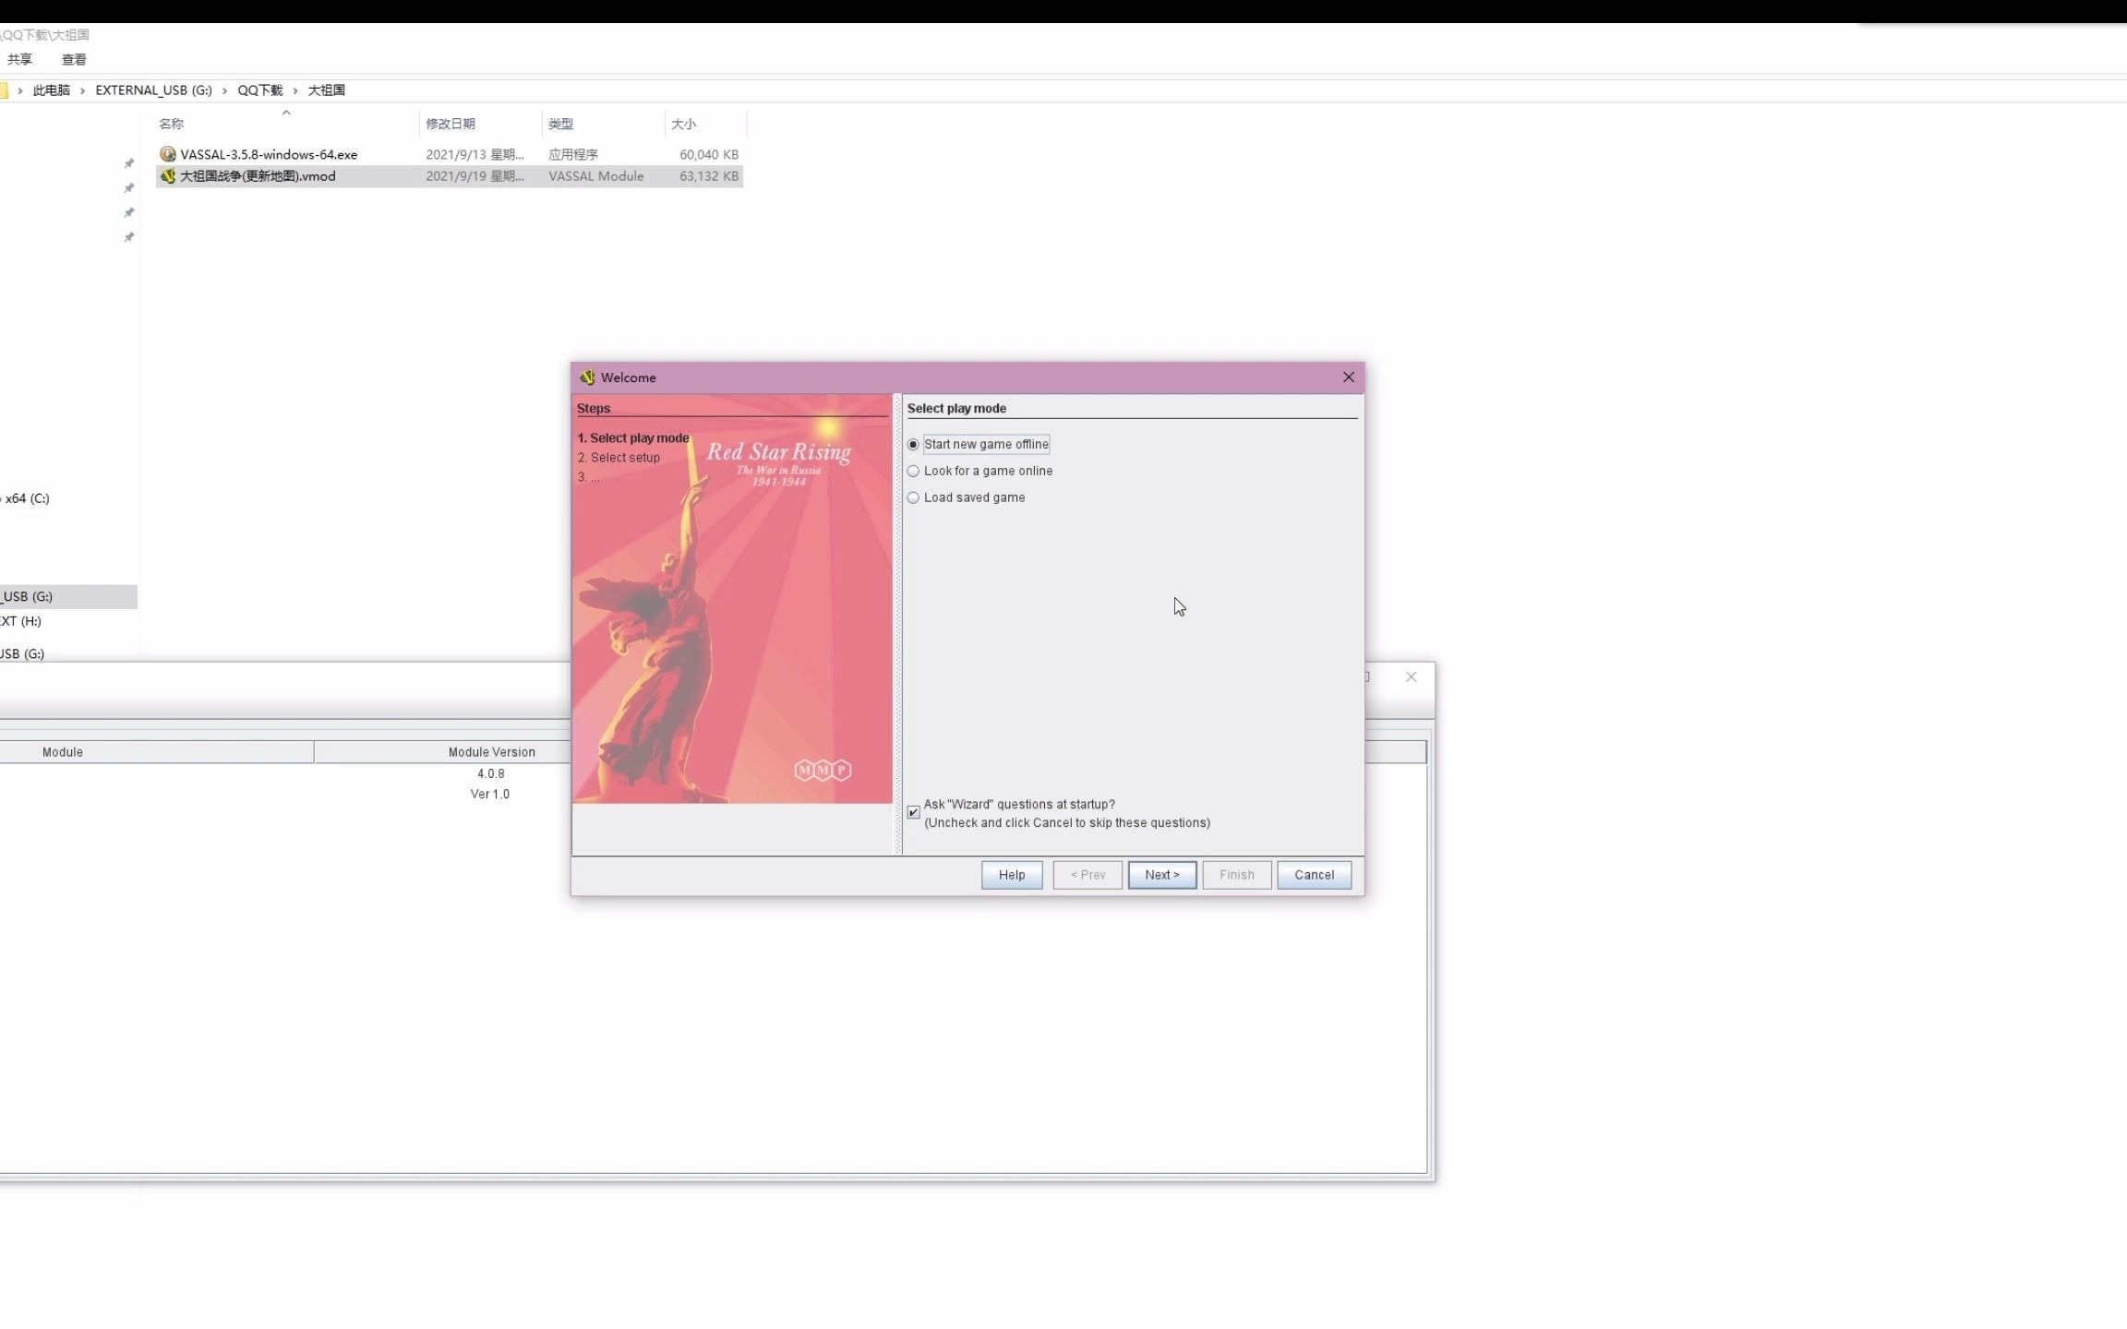The width and height of the screenshot is (2127, 1329).
Task: Click the VASSAL exe installer icon
Action: coord(167,154)
